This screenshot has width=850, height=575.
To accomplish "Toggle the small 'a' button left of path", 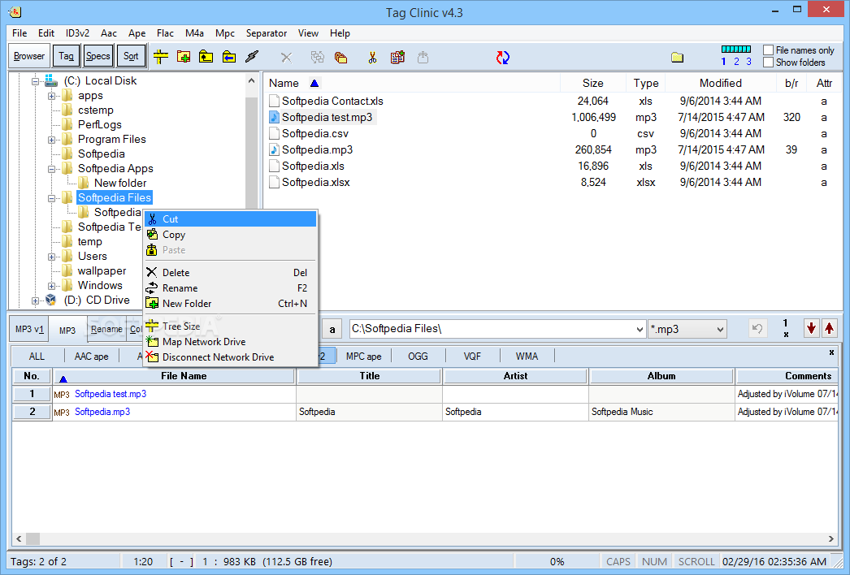I will [x=332, y=329].
